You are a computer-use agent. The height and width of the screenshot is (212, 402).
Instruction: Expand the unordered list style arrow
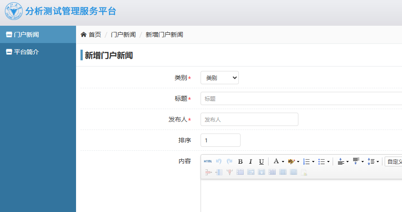coord(328,161)
